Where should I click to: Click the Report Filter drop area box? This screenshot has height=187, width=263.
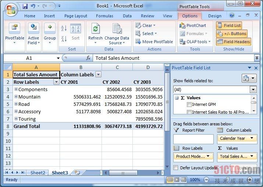pos(193,139)
